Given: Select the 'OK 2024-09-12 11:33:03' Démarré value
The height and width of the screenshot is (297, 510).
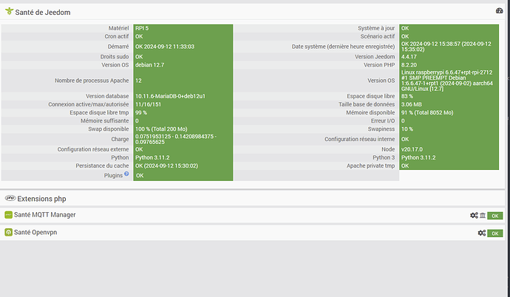Looking at the screenshot, I should [165, 47].
